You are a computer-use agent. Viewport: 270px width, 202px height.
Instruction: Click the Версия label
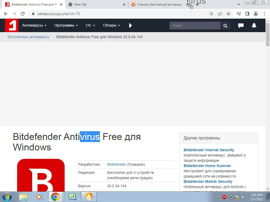pyautogui.click(x=85, y=186)
